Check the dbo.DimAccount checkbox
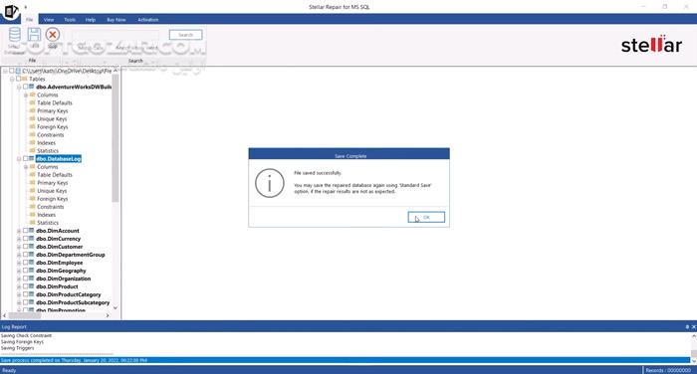This screenshot has height=374, width=697. click(x=25, y=231)
